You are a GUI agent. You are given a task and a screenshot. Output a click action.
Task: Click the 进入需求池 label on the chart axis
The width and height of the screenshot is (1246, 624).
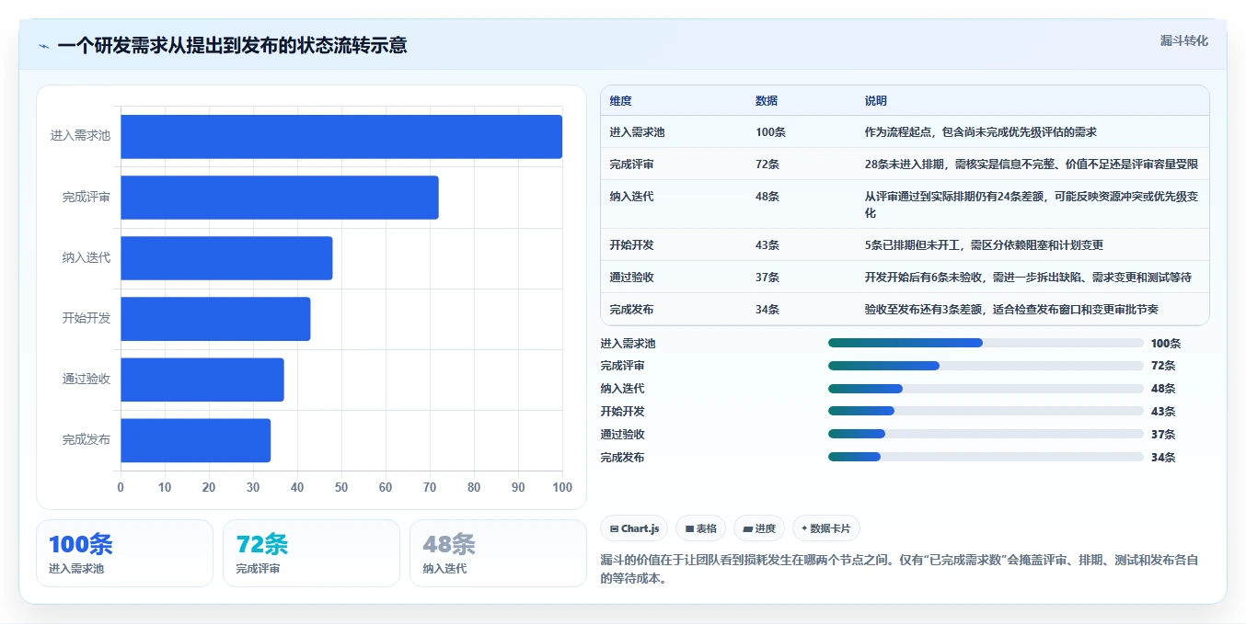coord(80,136)
